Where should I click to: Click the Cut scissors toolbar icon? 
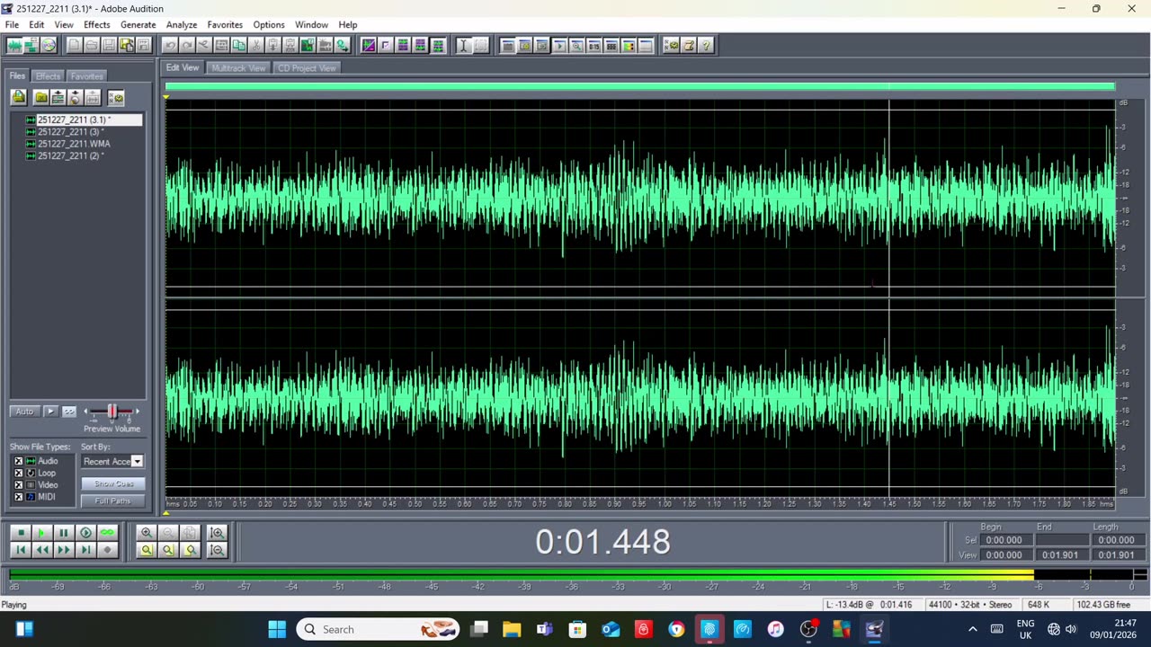coord(256,45)
